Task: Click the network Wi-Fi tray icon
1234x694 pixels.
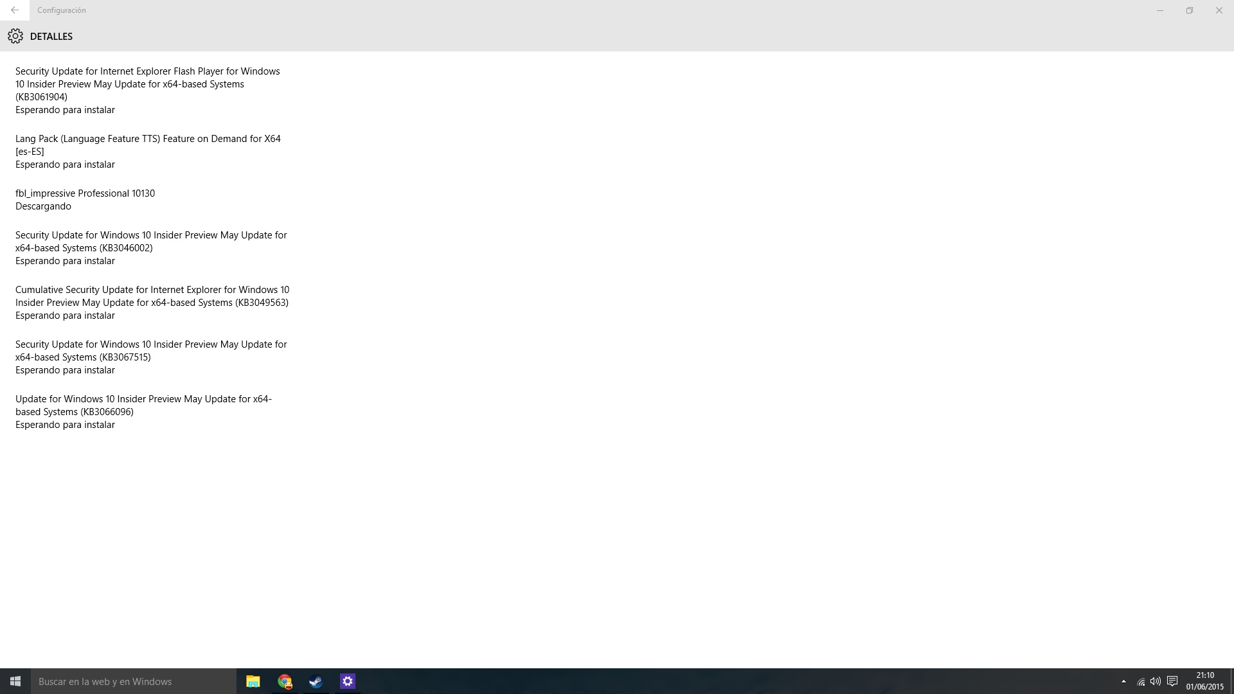Action: pos(1141,681)
